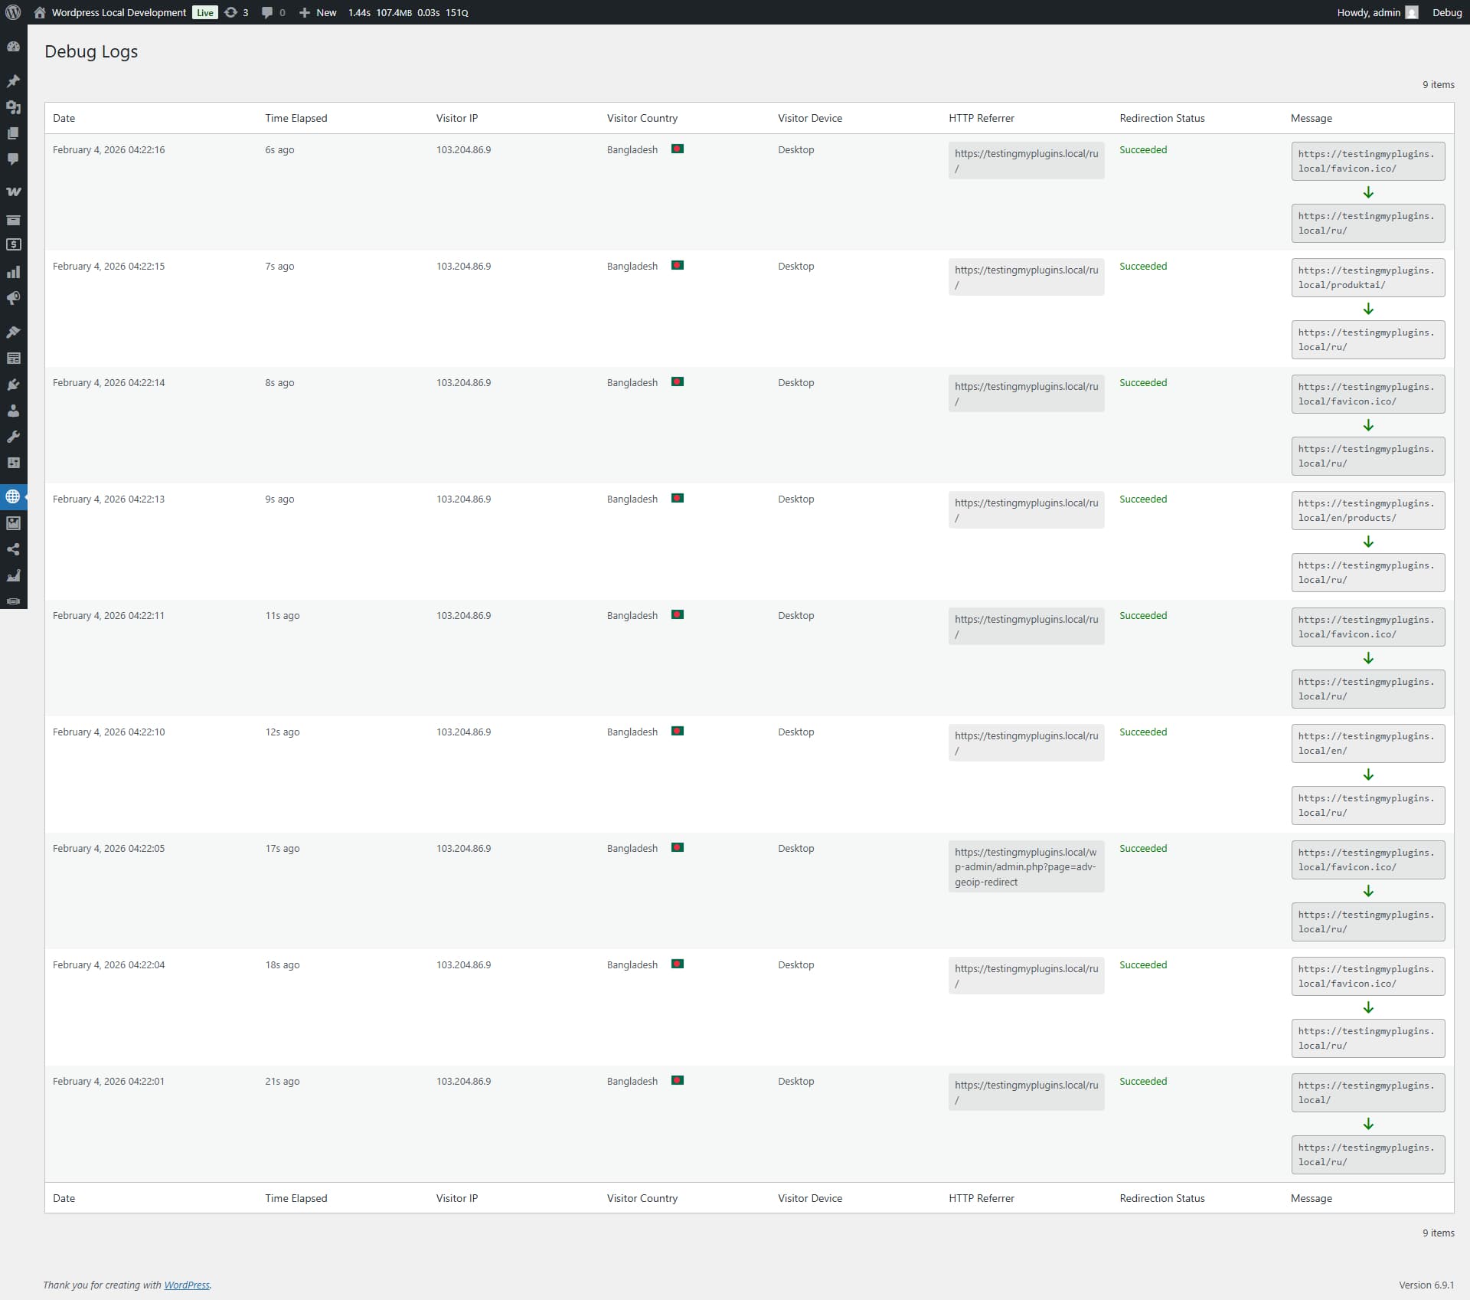Viewport: 1470px width, 1300px height.
Task: Click the Marketing megaphone sidebar icon
Action: pos(13,298)
